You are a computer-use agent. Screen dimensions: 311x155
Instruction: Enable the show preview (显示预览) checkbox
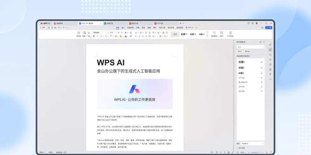pos(238,148)
